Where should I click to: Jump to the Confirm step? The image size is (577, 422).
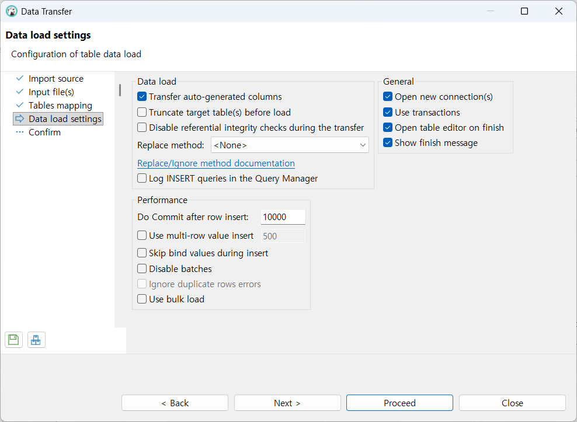tap(44, 132)
